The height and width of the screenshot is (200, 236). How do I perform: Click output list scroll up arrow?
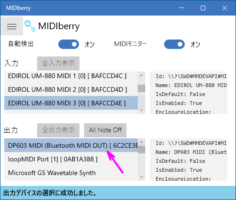pos(142,142)
